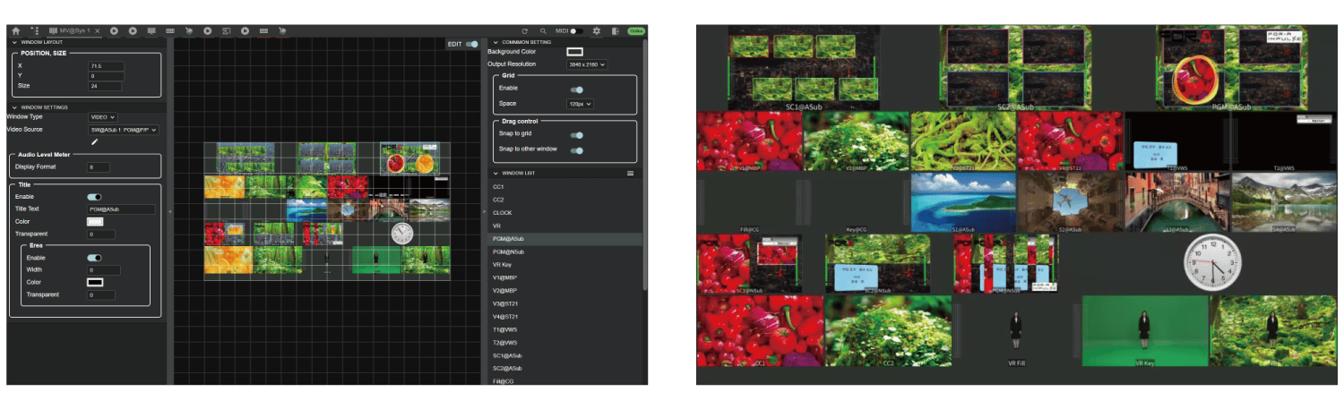Image resolution: width=1344 pixels, height=409 pixels.
Task: Select PGM@NSub in window list
Action: (565, 252)
